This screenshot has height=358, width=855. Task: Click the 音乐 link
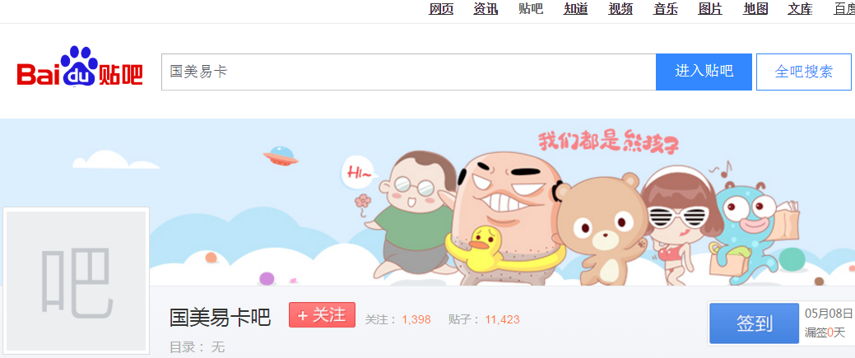point(666,9)
